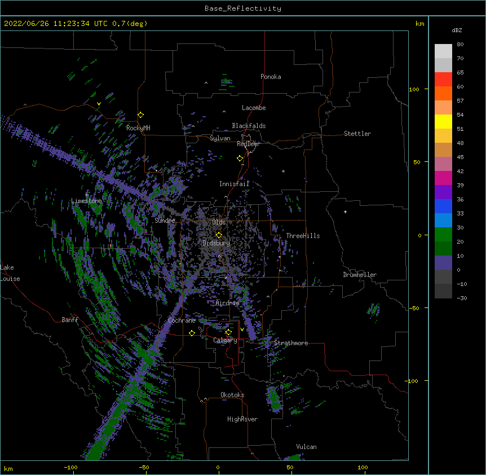Click the white asterisk above the Limestone label

click(87, 195)
